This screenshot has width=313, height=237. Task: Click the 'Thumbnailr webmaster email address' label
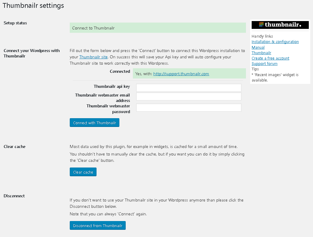[103, 98]
